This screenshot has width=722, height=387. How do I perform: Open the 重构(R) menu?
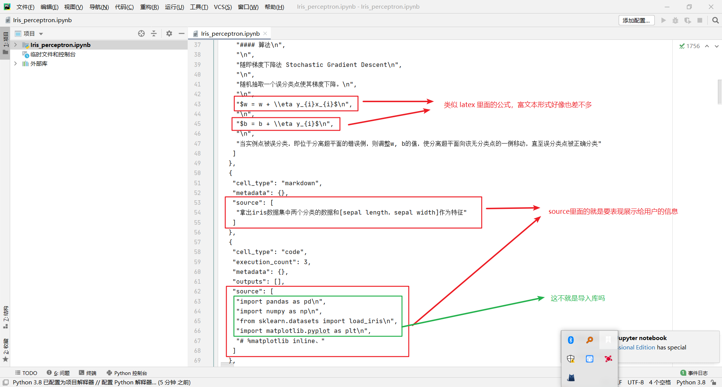point(149,7)
